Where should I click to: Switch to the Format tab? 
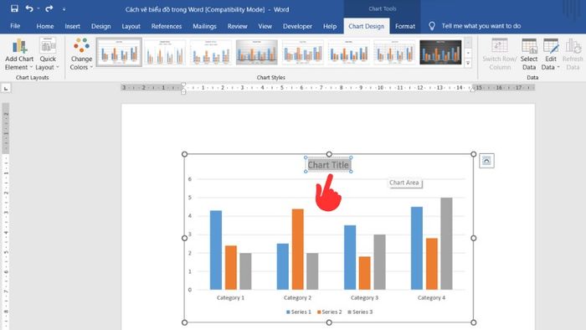click(405, 26)
